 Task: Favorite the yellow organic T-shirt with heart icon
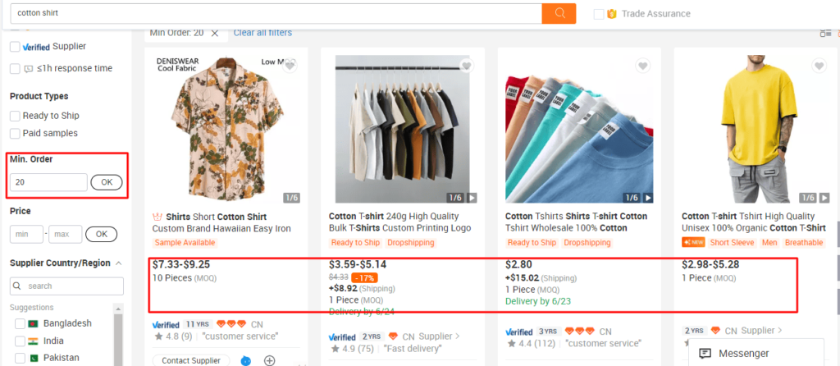pos(819,66)
